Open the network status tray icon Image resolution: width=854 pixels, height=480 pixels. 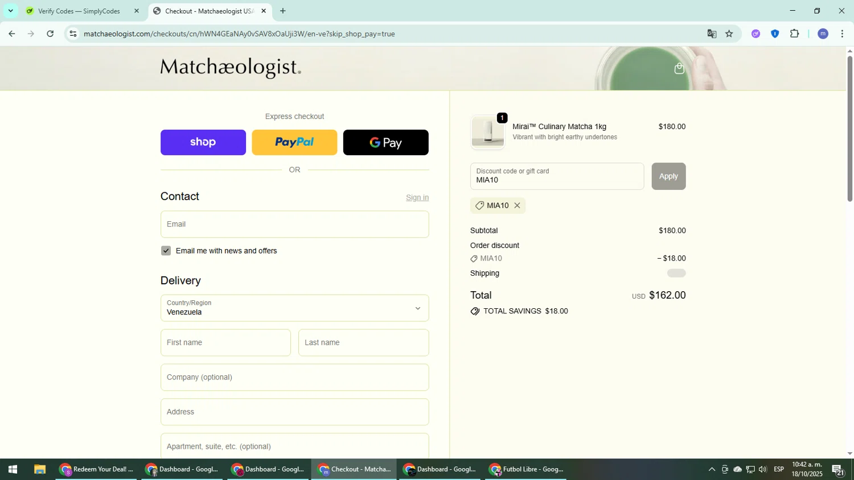point(750,470)
